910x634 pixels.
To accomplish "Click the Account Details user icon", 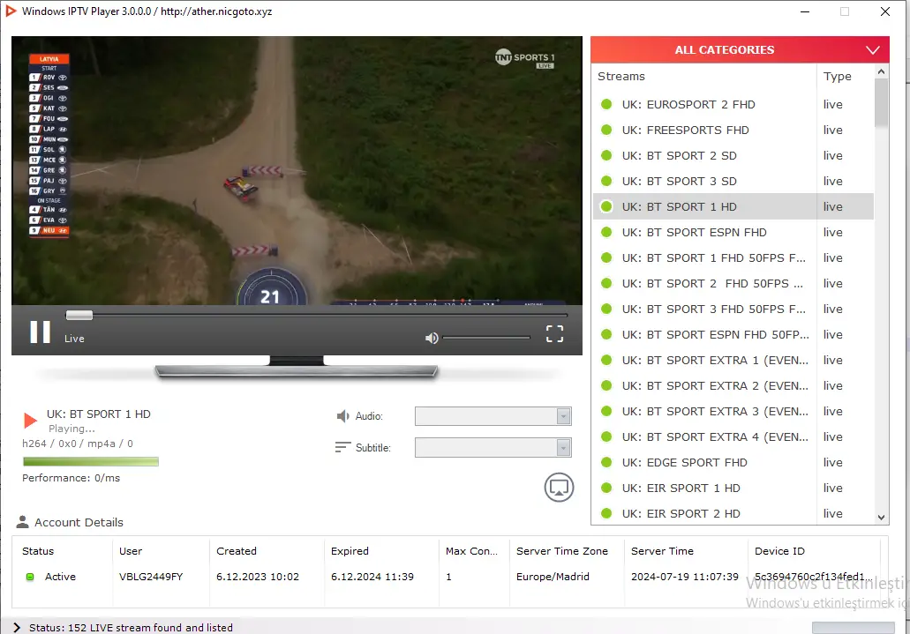I will point(23,522).
